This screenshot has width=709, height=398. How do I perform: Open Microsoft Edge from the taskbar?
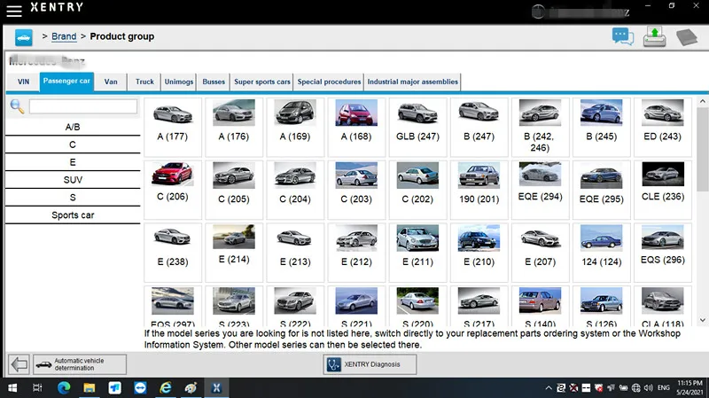point(64,388)
